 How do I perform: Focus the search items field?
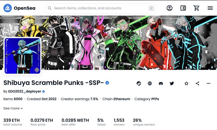101,8
